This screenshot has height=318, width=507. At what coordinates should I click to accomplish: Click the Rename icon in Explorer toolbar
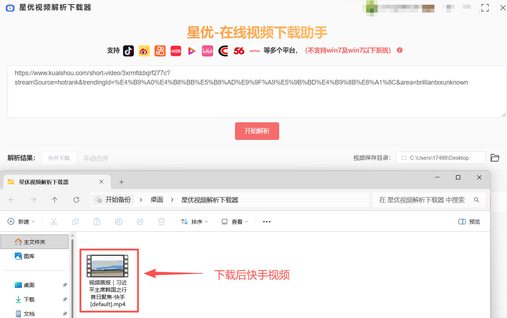(119, 222)
